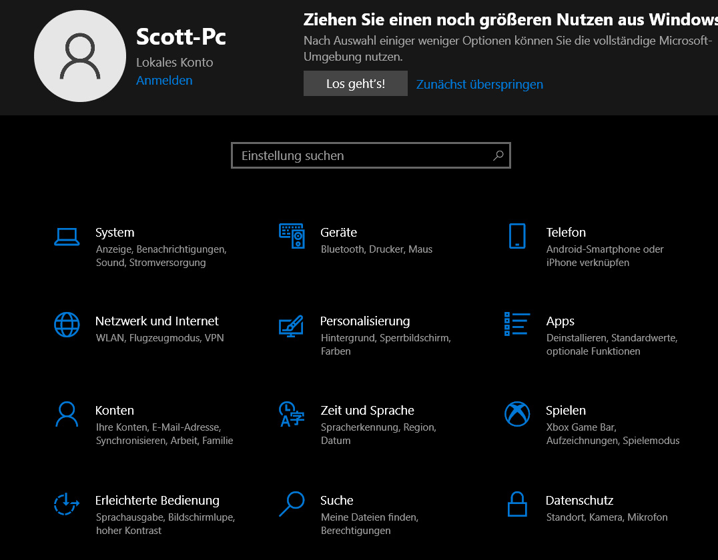Open Personalisierung settings
This screenshot has width=718, height=560.
tap(365, 321)
